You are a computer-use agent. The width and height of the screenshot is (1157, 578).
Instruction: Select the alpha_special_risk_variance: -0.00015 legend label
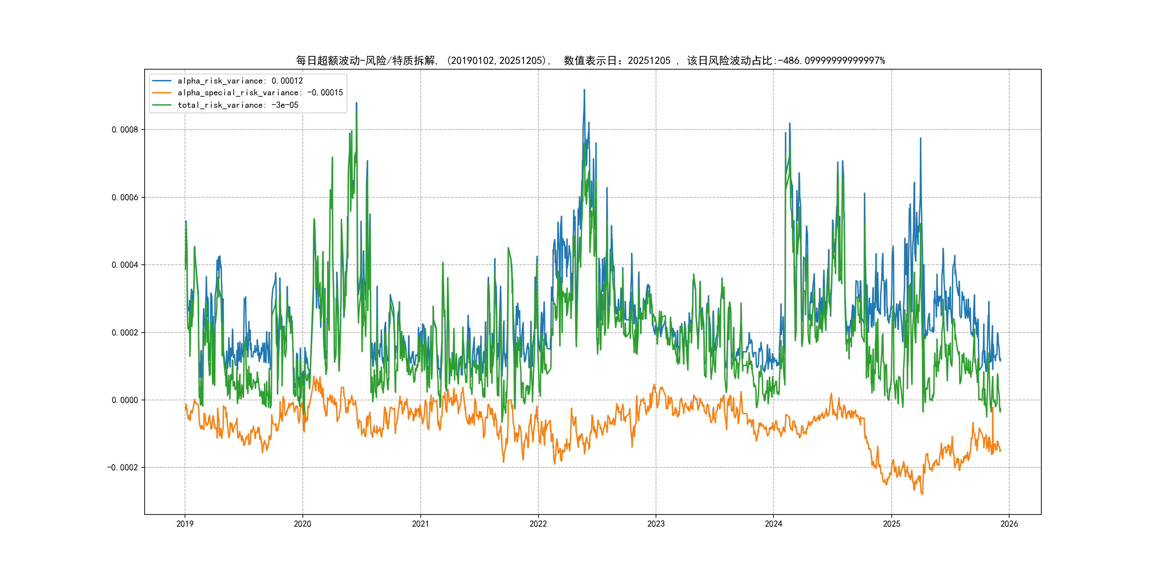pyautogui.click(x=260, y=93)
